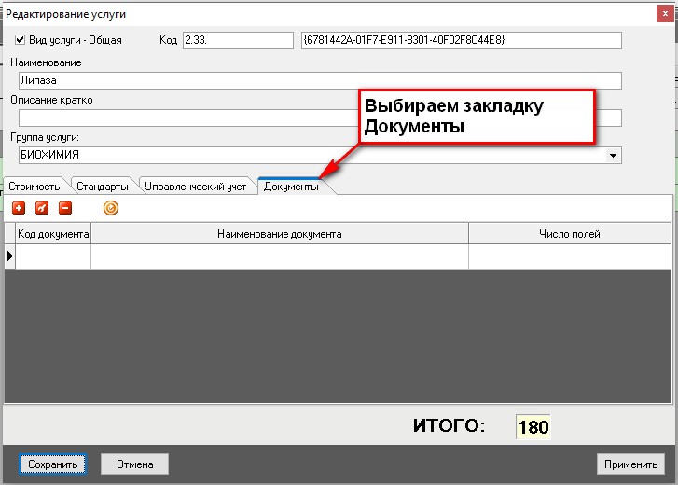Click the empty 'Наименование документа' cell in first row
The height and width of the screenshot is (485, 678).
click(x=280, y=256)
